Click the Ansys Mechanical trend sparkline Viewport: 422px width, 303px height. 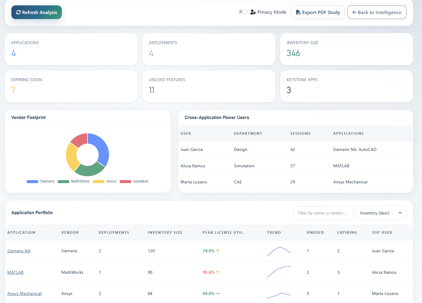pos(279,295)
